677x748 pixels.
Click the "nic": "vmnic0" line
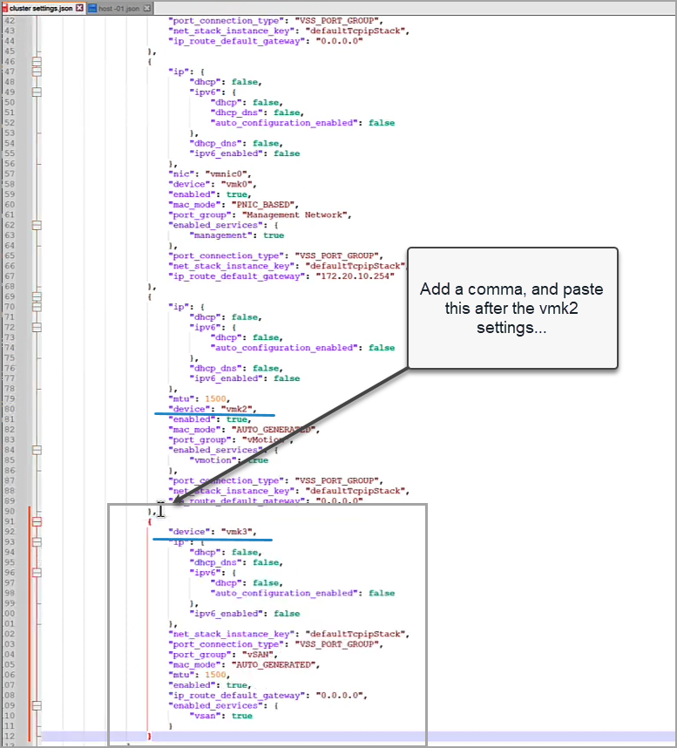click(x=210, y=174)
